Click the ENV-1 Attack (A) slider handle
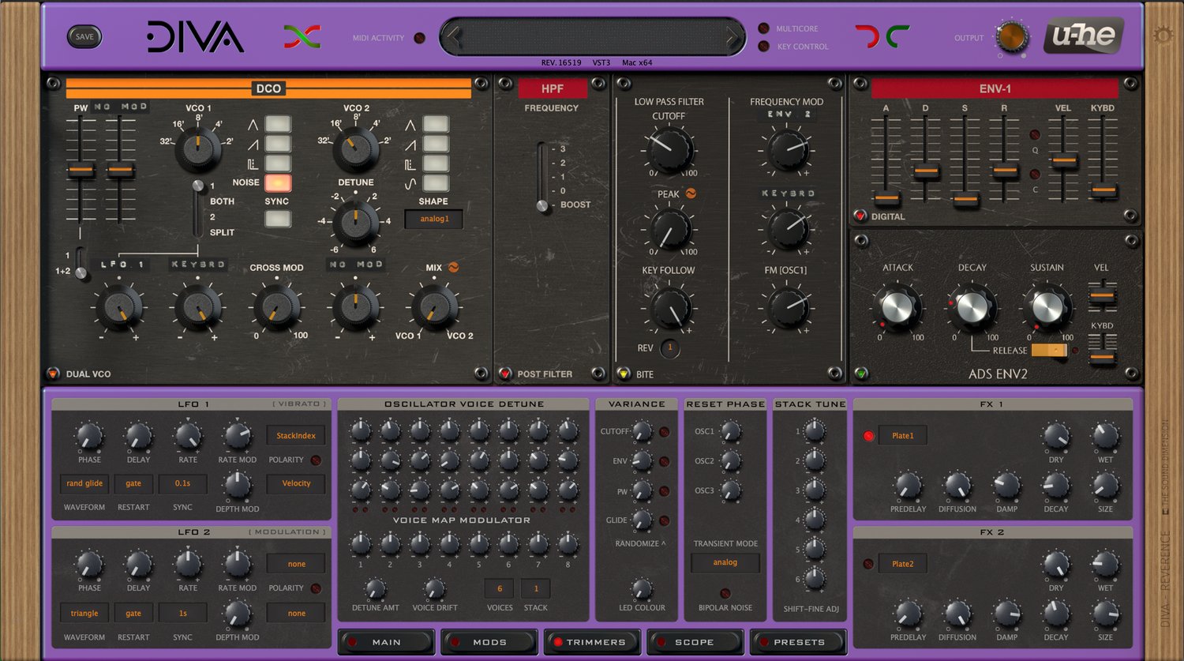Image resolution: width=1184 pixels, height=661 pixels. 886,198
